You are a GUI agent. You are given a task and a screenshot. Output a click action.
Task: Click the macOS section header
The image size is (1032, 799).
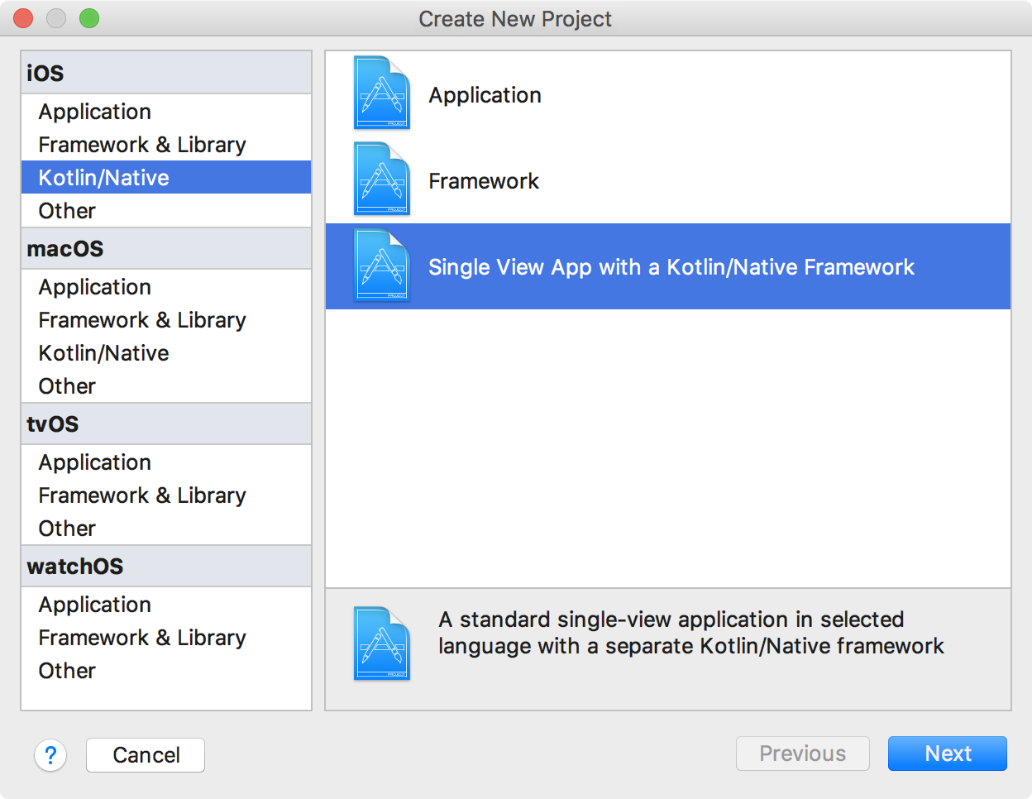[x=166, y=248]
